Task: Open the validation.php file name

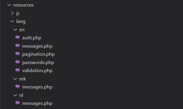Action: [x=37, y=71]
